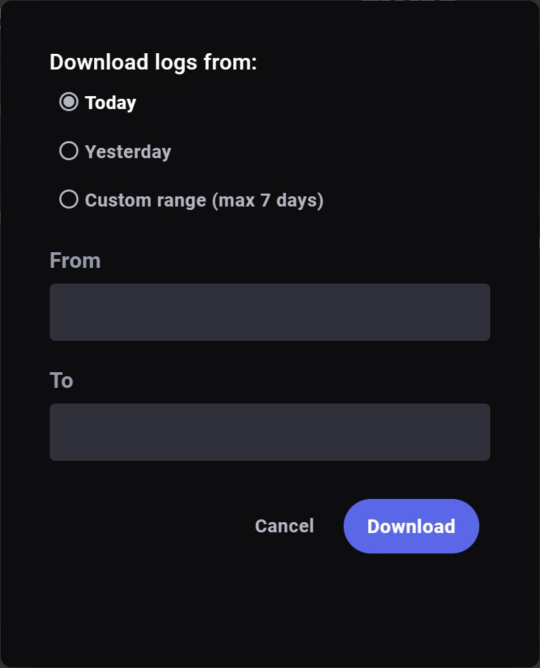Click the 'From' field label
The image size is (540, 668).
click(75, 260)
